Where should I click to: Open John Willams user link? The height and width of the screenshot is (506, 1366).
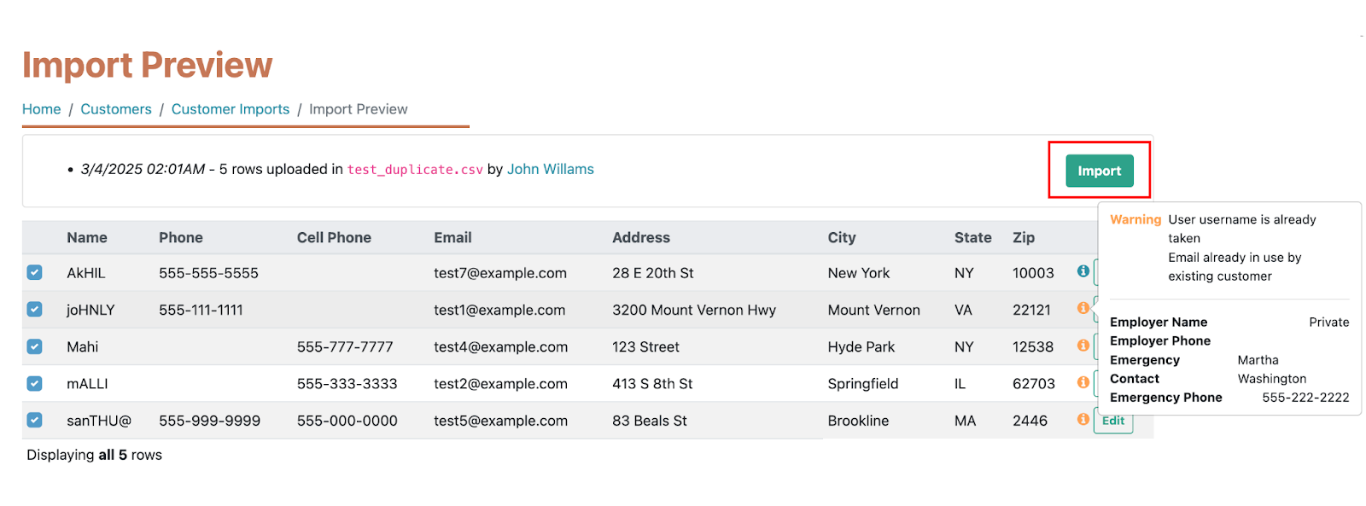(550, 169)
